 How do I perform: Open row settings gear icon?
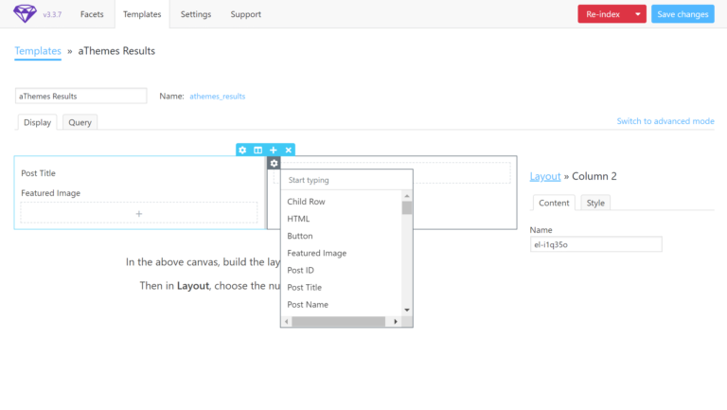pyautogui.click(x=242, y=150)
